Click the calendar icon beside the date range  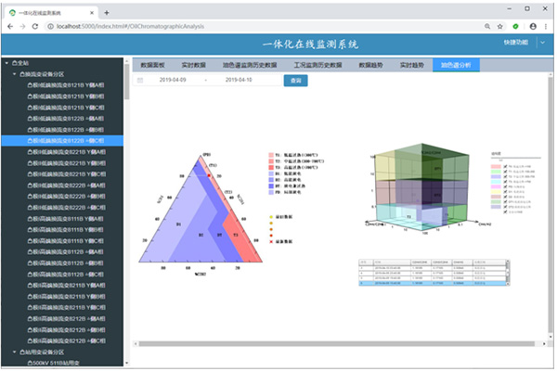(x=140, y=82)
